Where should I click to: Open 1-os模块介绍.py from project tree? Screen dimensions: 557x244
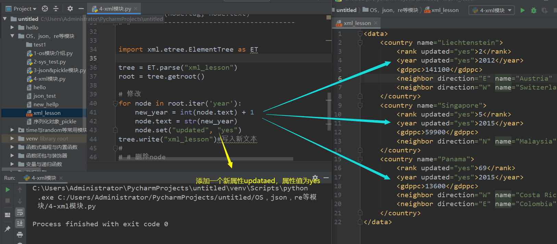pos(50,53)
